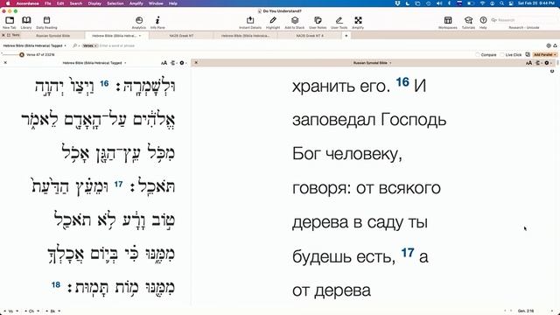
Task: Click Hebrew verse number 17
Action: 119,185
